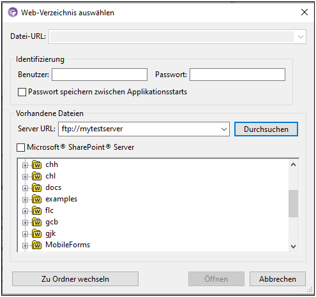This screenshot has width=316, height=297.
Task: Click the folder list scrollbar thumb
Action: (x=293, y=203)
